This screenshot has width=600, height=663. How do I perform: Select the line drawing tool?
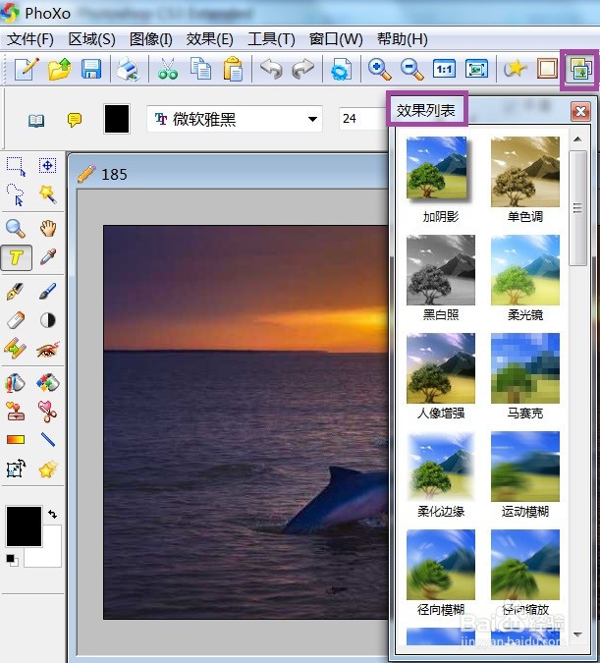click(48, 440)
